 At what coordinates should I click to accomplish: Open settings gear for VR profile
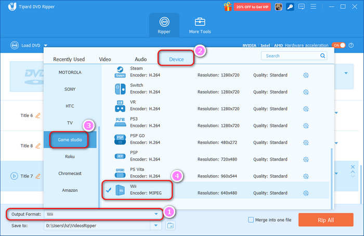[306, 109]
